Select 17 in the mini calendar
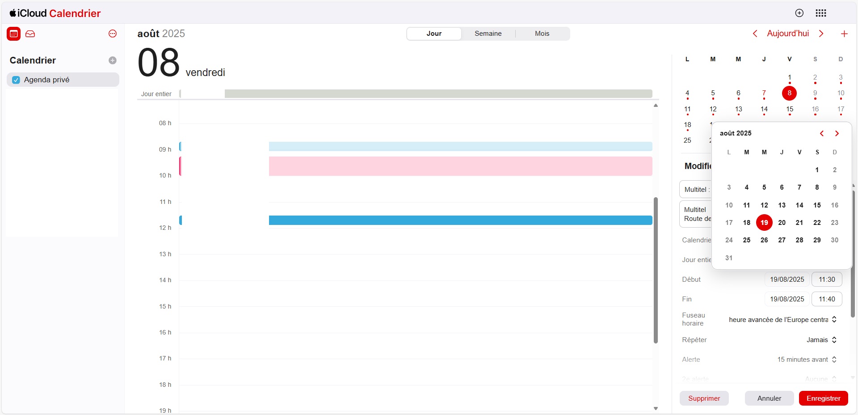This screenshot has width=858, height=415. [841, 109]
